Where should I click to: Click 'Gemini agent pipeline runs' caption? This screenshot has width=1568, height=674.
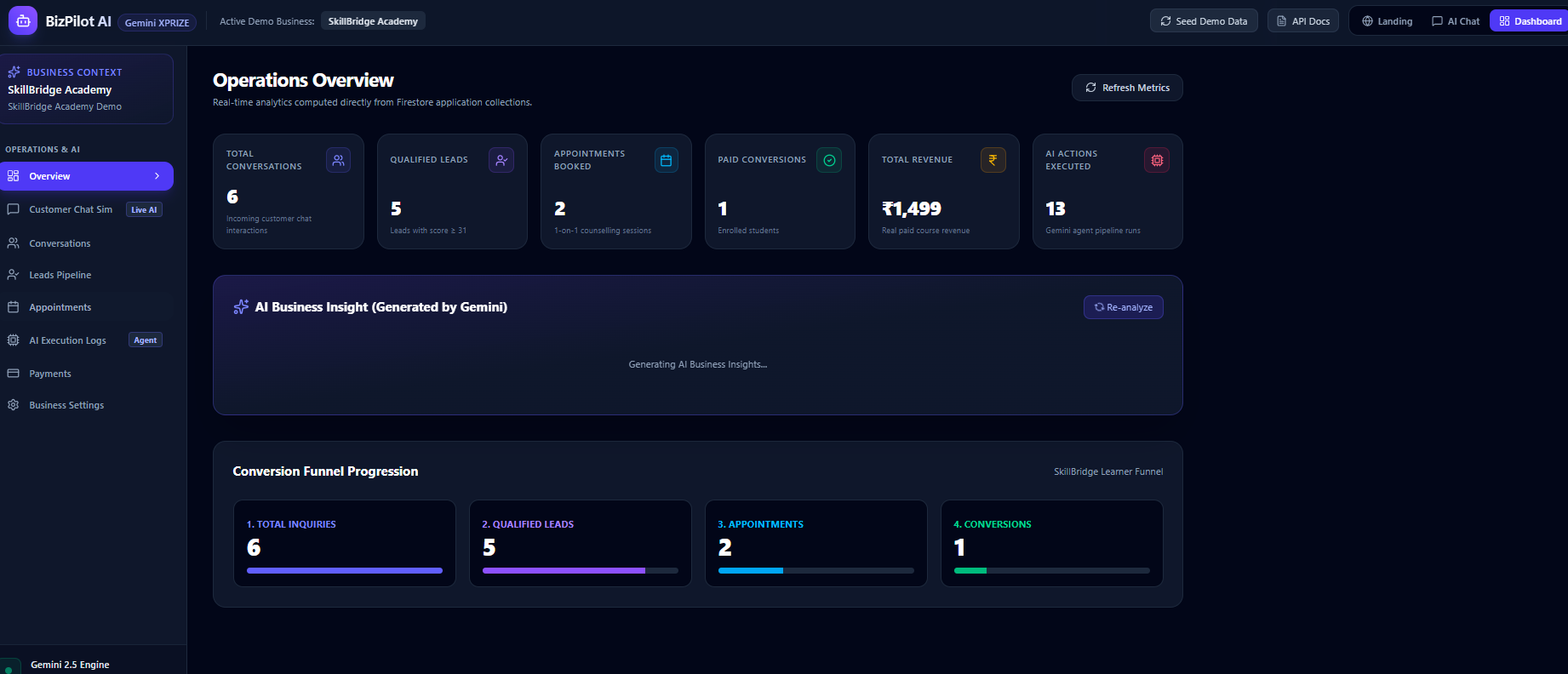tap(1093, 231)
